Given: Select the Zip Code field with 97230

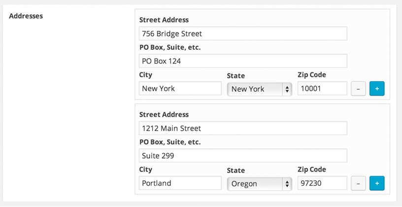Looking at the screenshot, I should tap(322, 183).
